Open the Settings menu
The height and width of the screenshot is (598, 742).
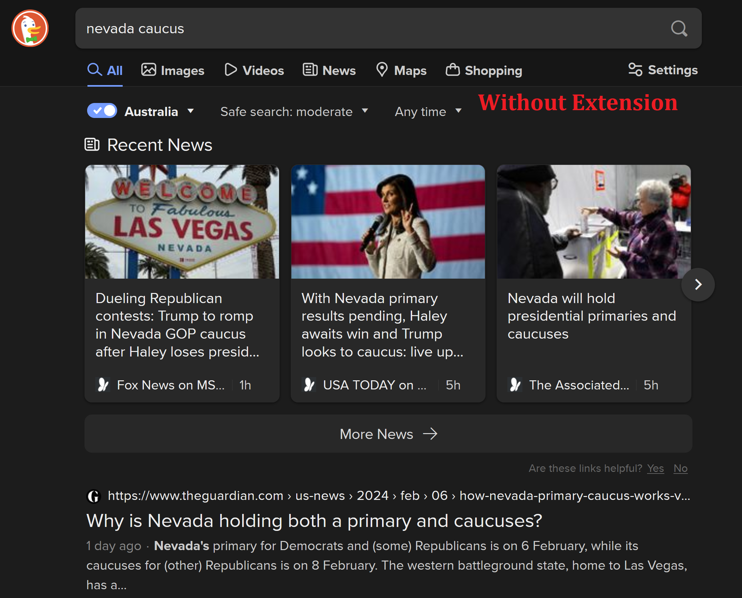point(663,70)
